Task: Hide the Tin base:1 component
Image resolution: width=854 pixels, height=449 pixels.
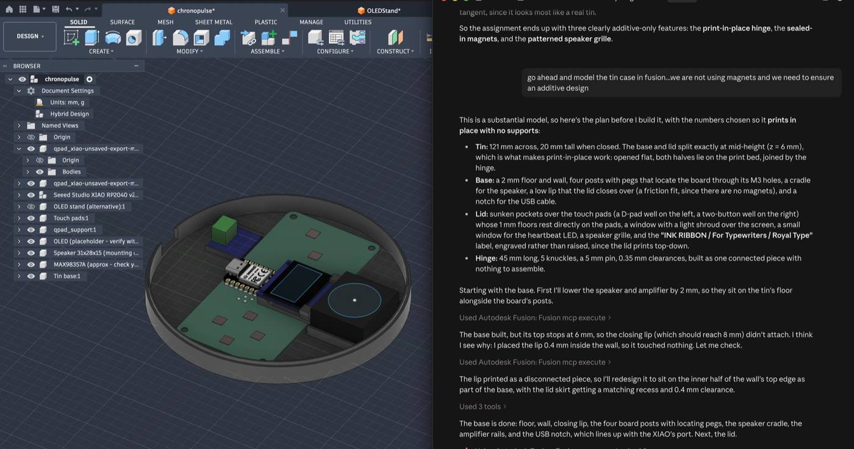Action: pyautogui.click(x=31, y=276)
